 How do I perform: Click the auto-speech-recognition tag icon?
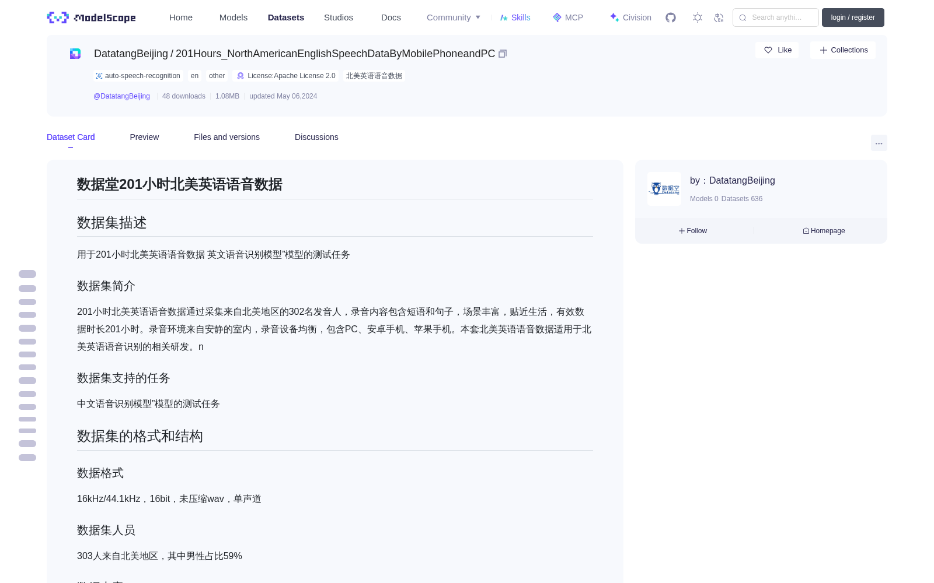click(99, 76)
